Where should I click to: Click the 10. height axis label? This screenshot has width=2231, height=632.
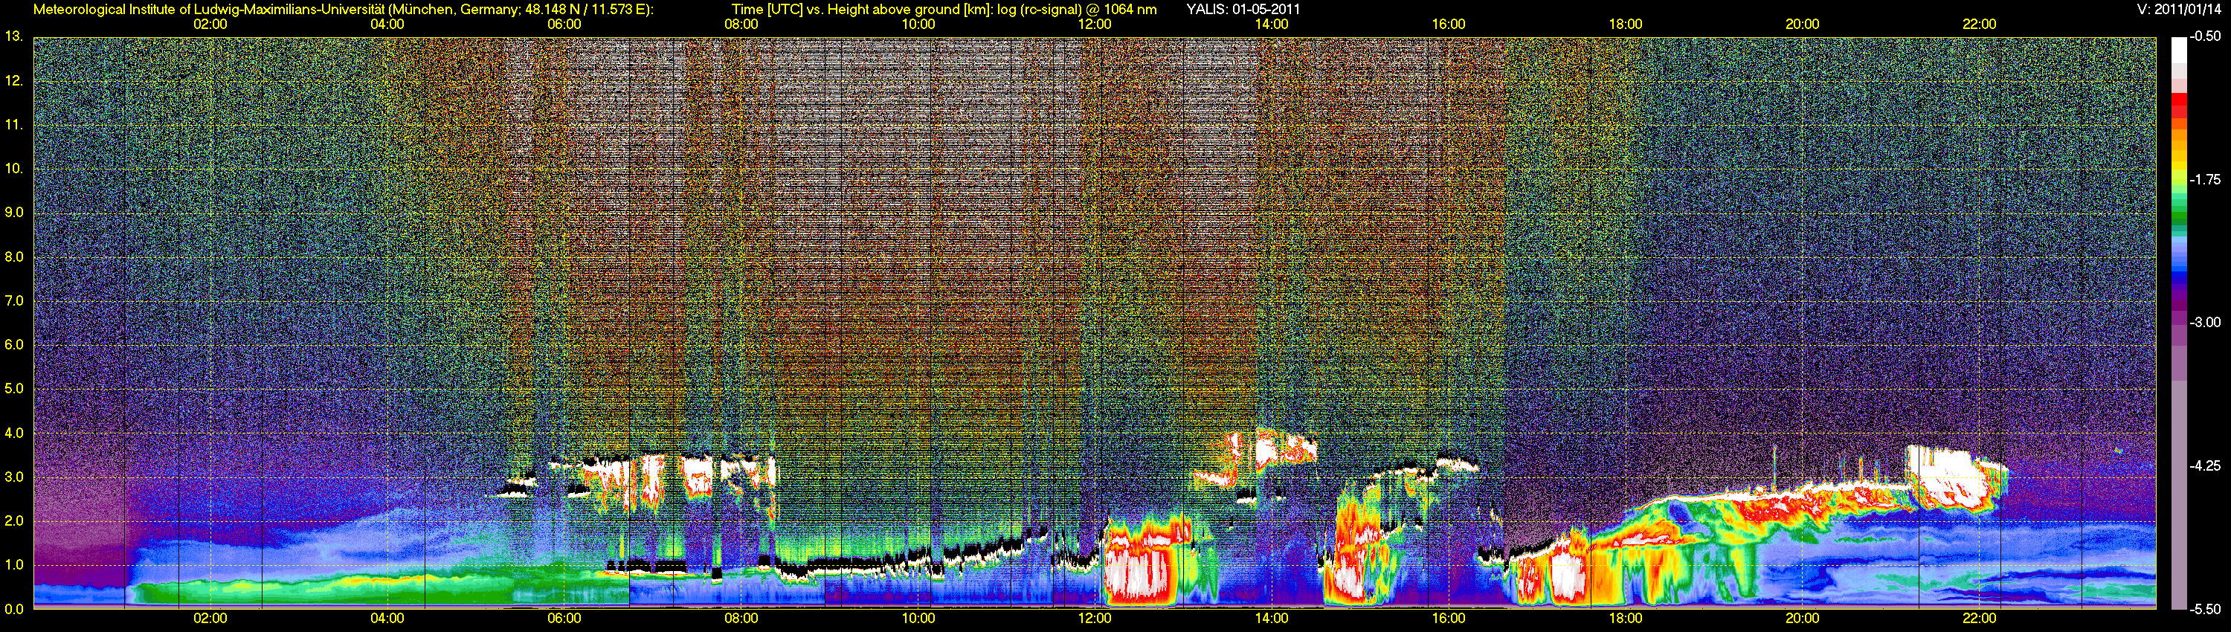(x=13, y=168)
